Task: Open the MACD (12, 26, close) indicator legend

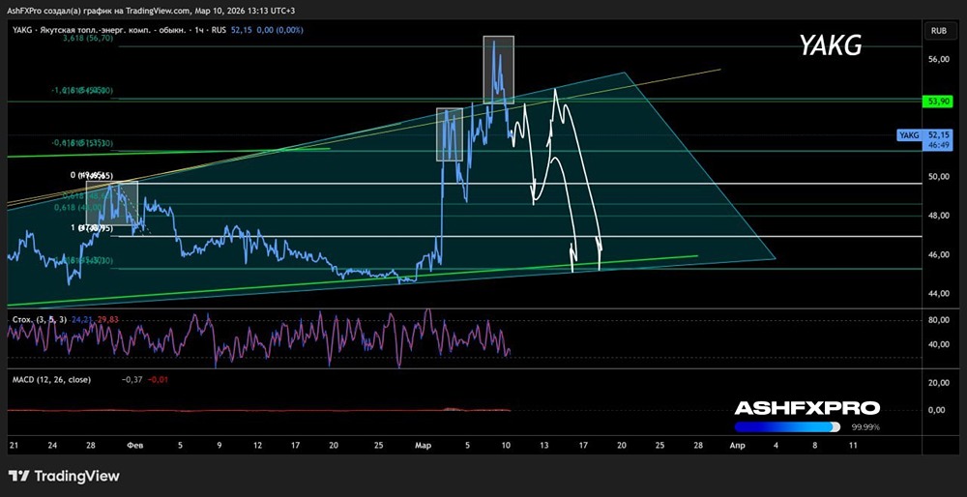Action: pos(52,380)
